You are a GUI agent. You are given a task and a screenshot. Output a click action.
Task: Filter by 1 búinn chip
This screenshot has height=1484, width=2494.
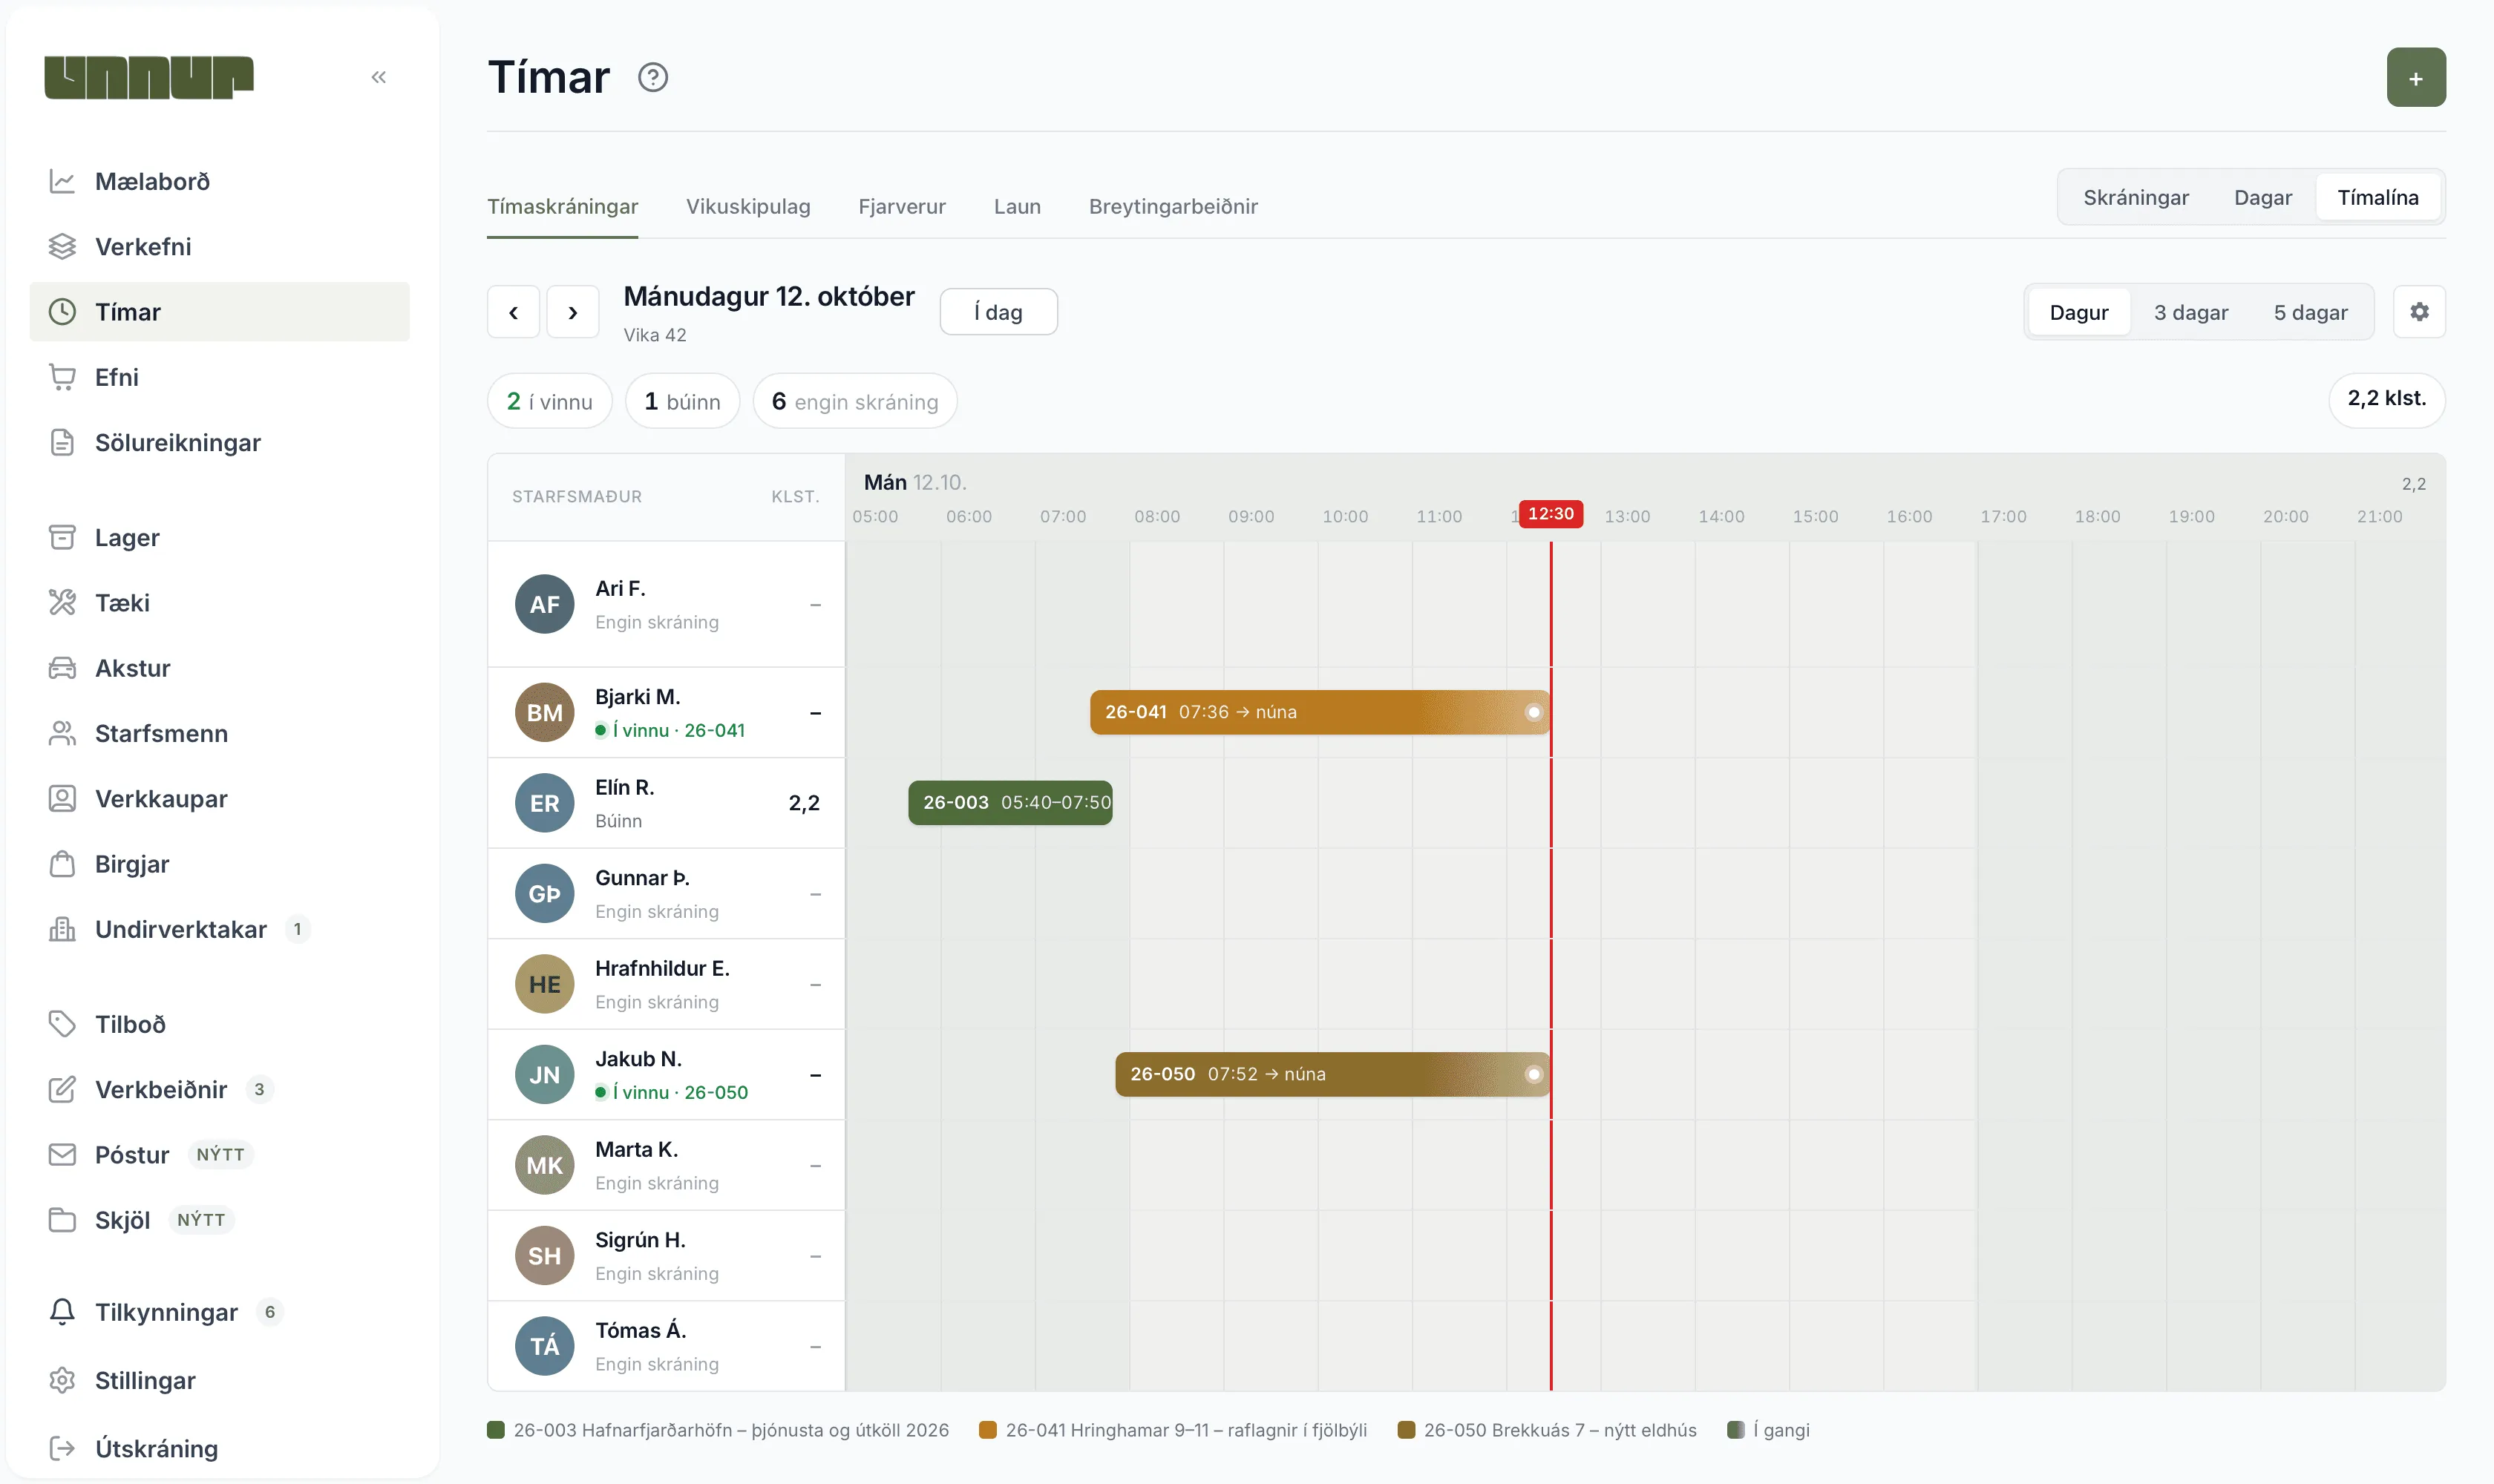pyautogui.click(x=682, y=401)
